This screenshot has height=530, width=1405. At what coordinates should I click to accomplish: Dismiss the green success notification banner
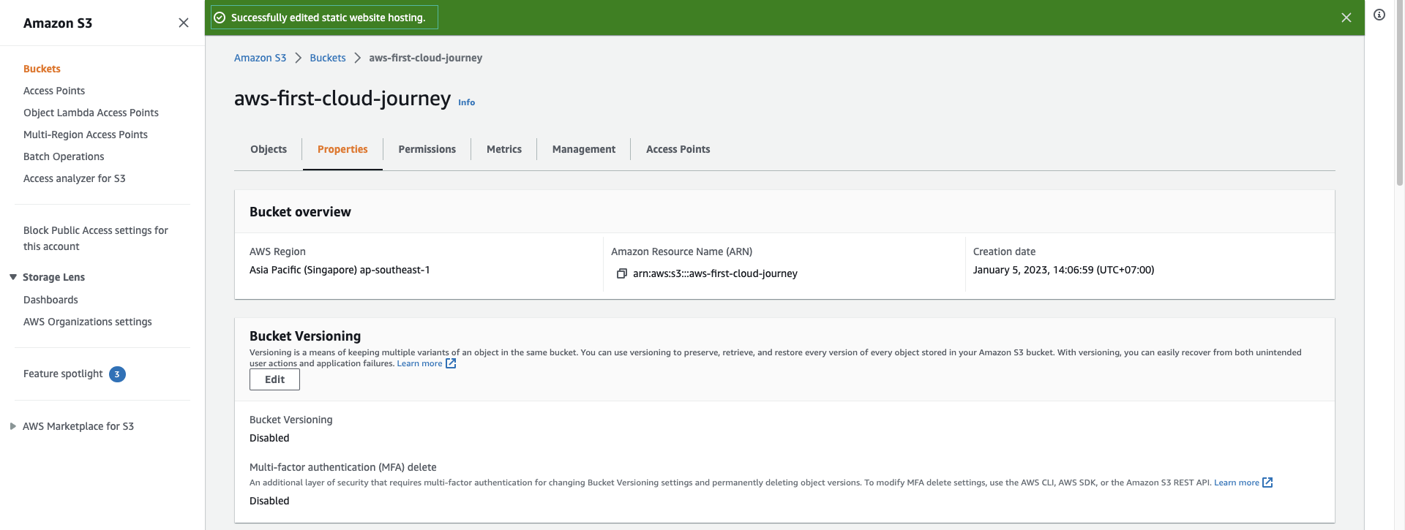(1346, 18)
